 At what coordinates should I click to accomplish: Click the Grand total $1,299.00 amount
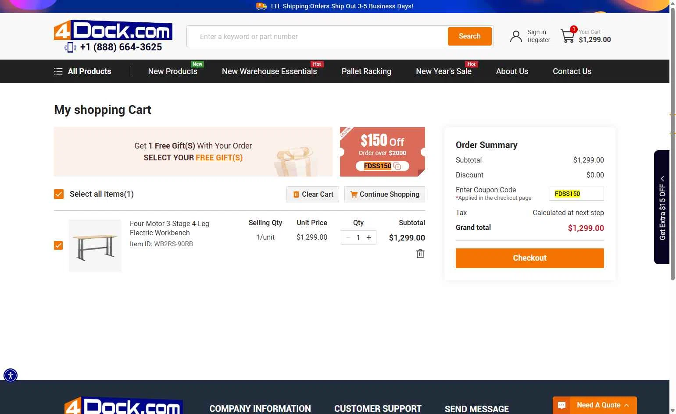(x=586, y=228)
